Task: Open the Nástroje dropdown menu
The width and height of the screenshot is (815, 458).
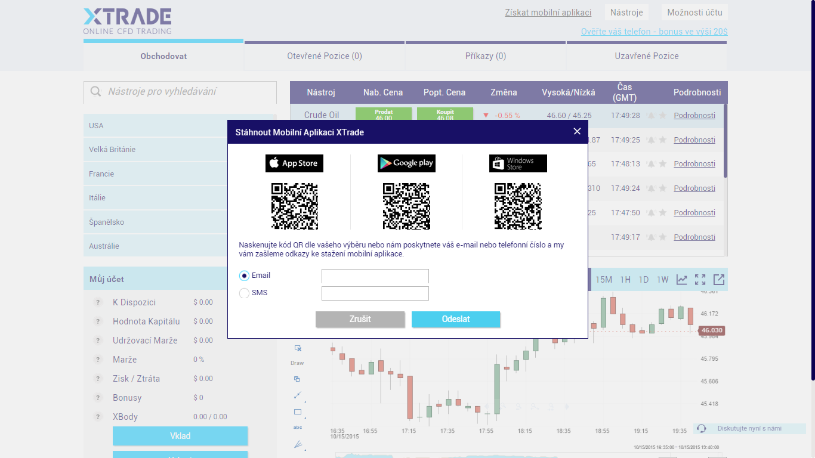Action: [626, 13]
